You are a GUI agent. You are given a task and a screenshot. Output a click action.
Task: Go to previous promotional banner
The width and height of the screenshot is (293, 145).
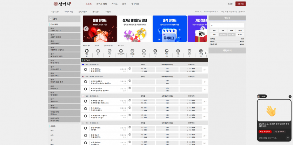pos(86,29)
